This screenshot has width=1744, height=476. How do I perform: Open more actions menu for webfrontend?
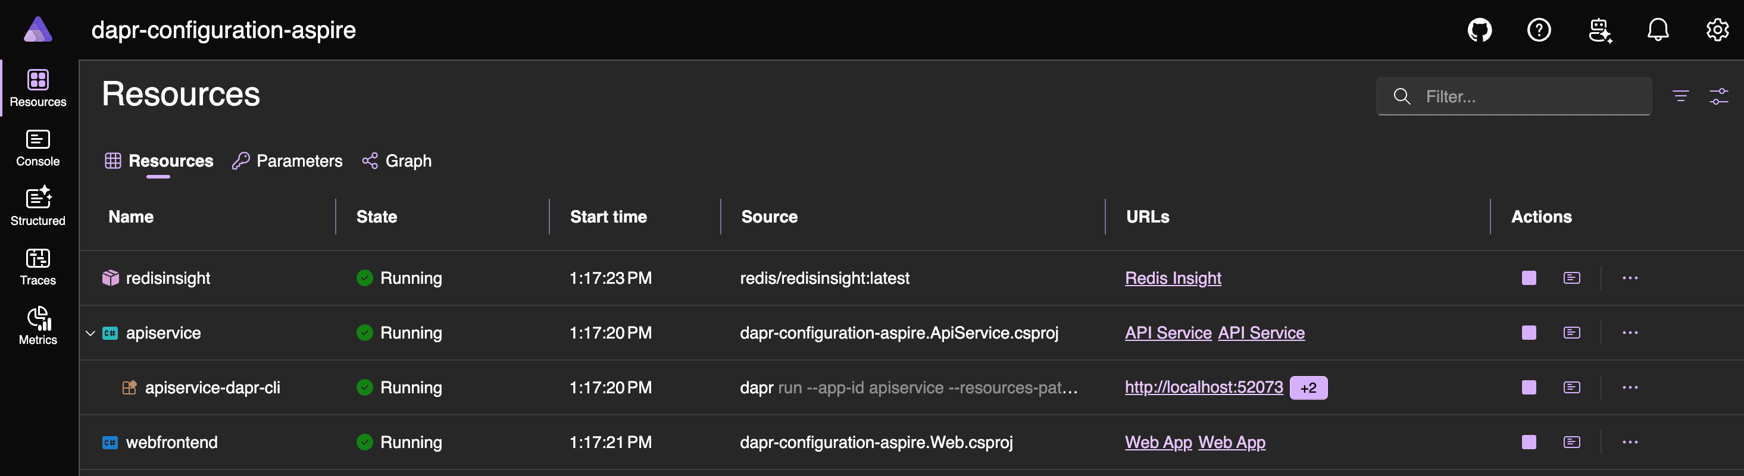[x=1630, y=443]
